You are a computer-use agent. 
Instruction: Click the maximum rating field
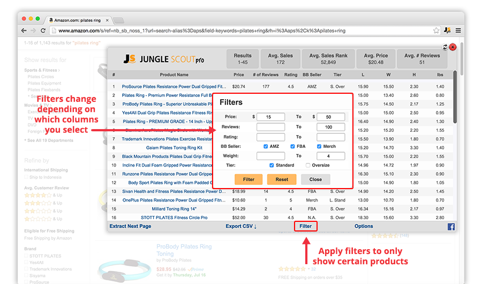331,137
